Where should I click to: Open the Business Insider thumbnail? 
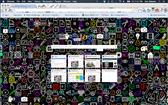click(109, 61)
